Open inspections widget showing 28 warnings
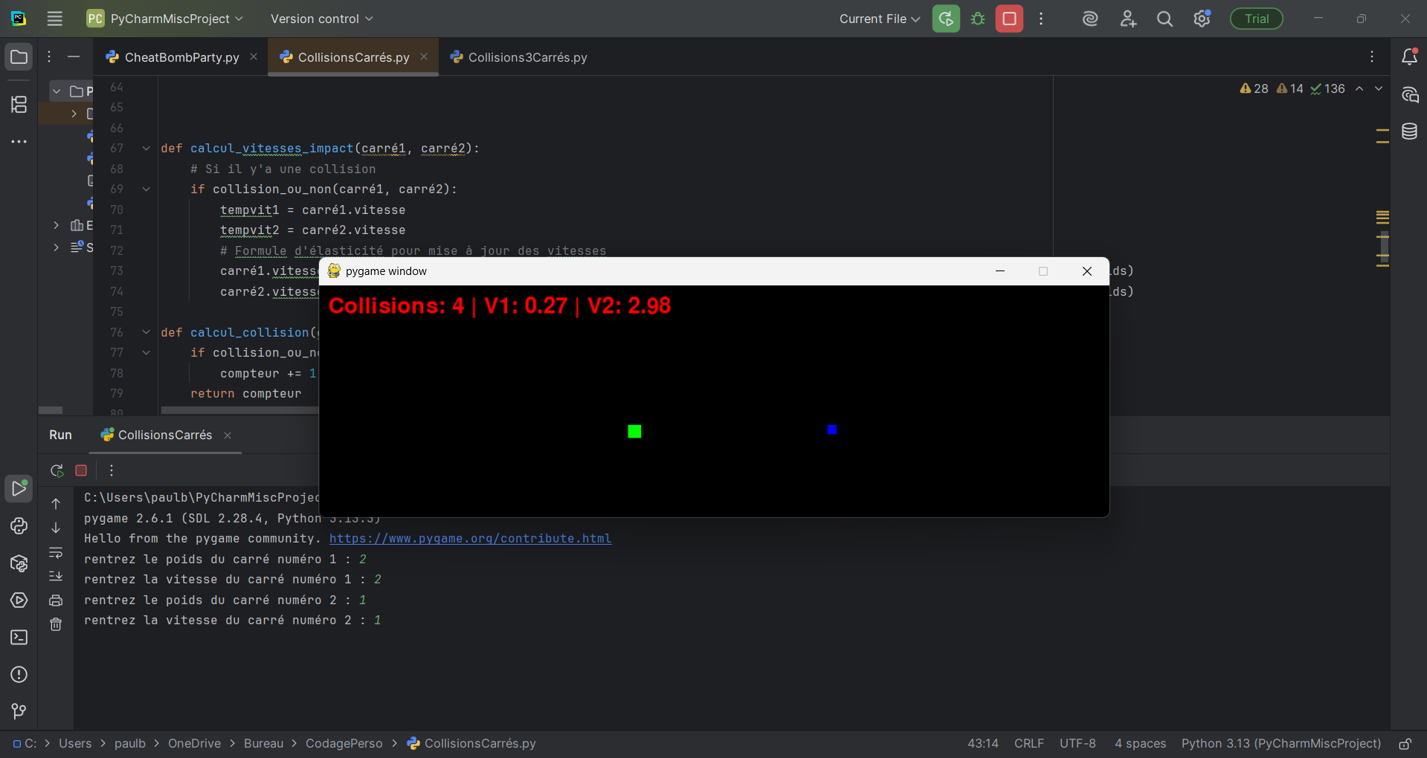 [1292, 88]
